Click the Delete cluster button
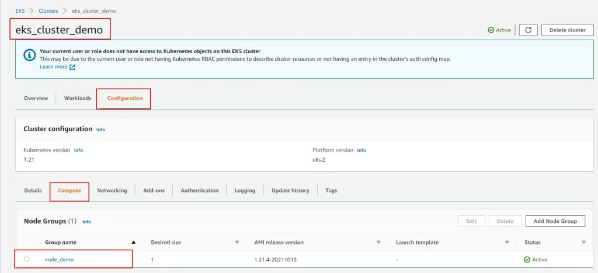This screenshot has width=598, height=273. [x=567, y=30]
